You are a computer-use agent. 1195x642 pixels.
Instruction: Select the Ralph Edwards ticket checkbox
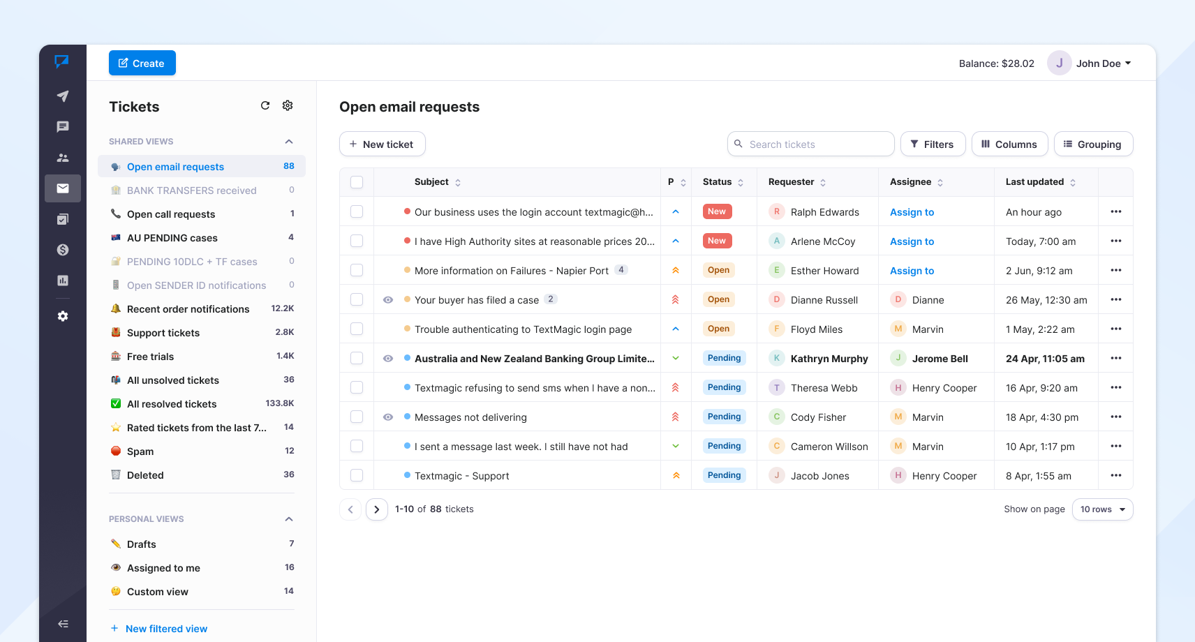point(357,211)
